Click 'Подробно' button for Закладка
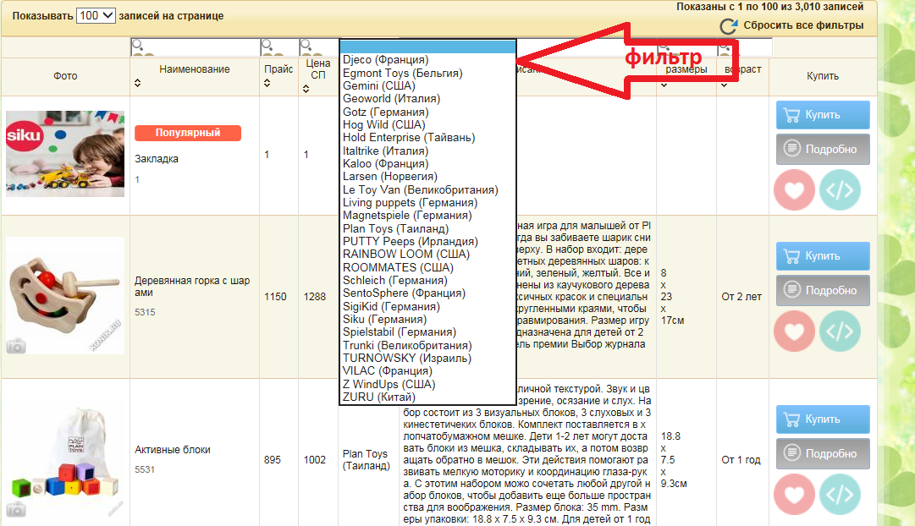The image size is (915, 526). tap(823, 150)
